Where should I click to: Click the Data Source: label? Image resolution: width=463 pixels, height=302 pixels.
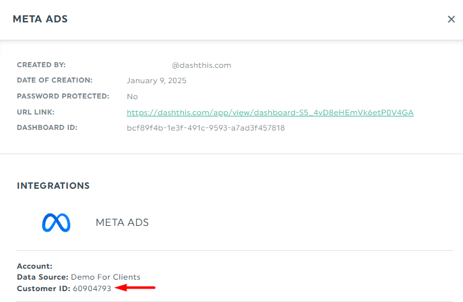43,277
